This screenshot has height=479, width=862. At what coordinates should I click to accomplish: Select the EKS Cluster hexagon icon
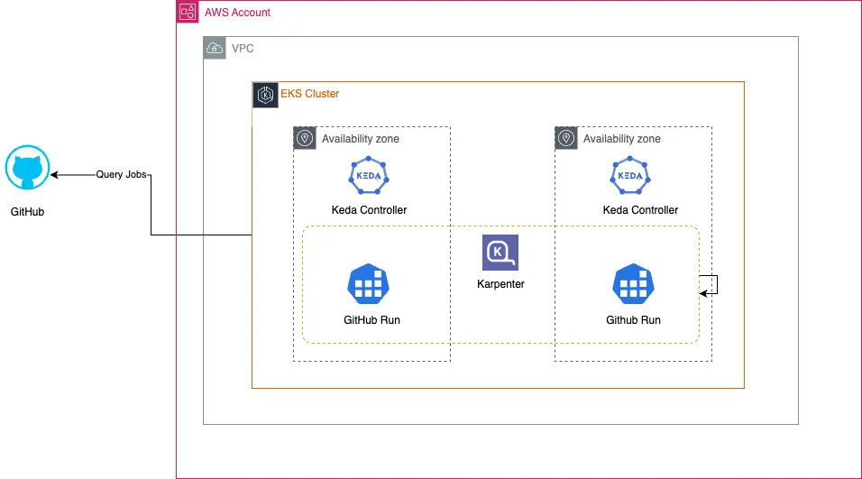click(265, 95)
